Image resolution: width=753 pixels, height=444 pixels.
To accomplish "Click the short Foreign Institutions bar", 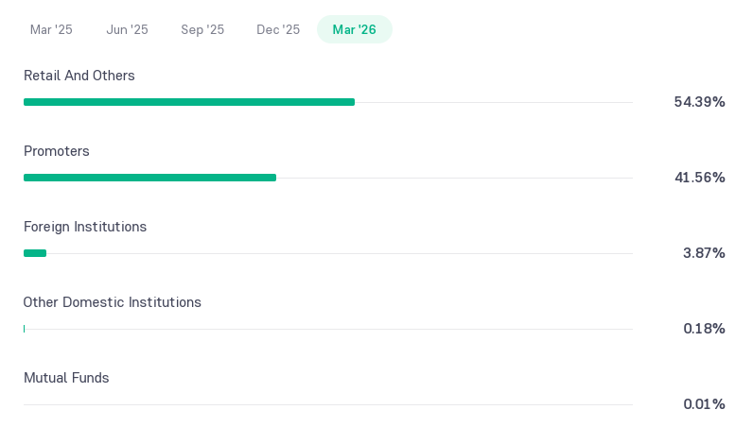I will tap(35, 253).
